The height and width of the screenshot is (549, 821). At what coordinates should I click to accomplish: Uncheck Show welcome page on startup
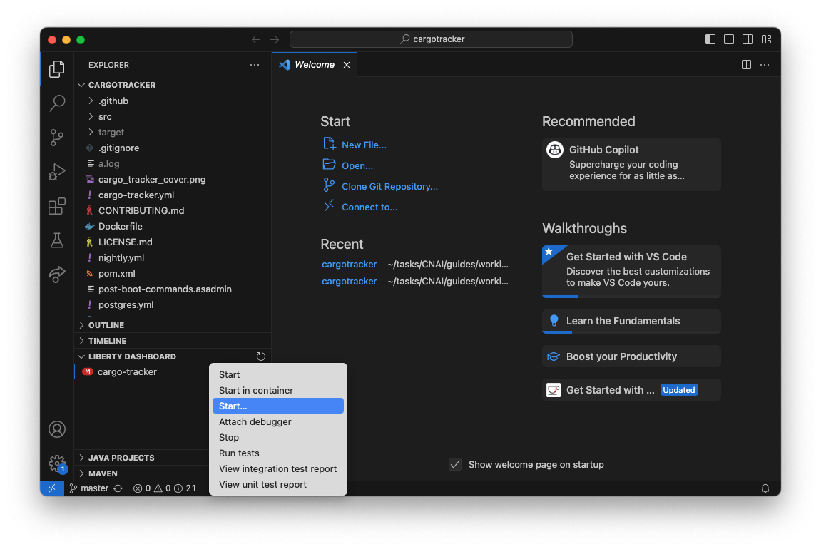tap(455, 464)
